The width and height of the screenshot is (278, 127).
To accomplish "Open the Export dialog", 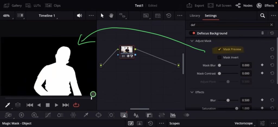I will pyautogui.click(x=195, y=5).
